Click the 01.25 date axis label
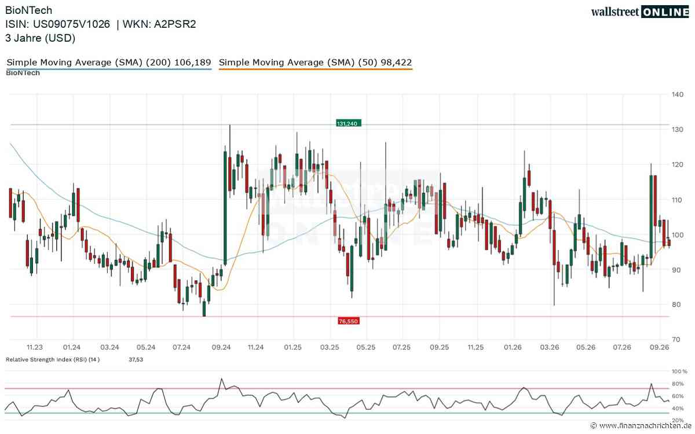Viewport: 695px width, 434px height. point(293,347)
